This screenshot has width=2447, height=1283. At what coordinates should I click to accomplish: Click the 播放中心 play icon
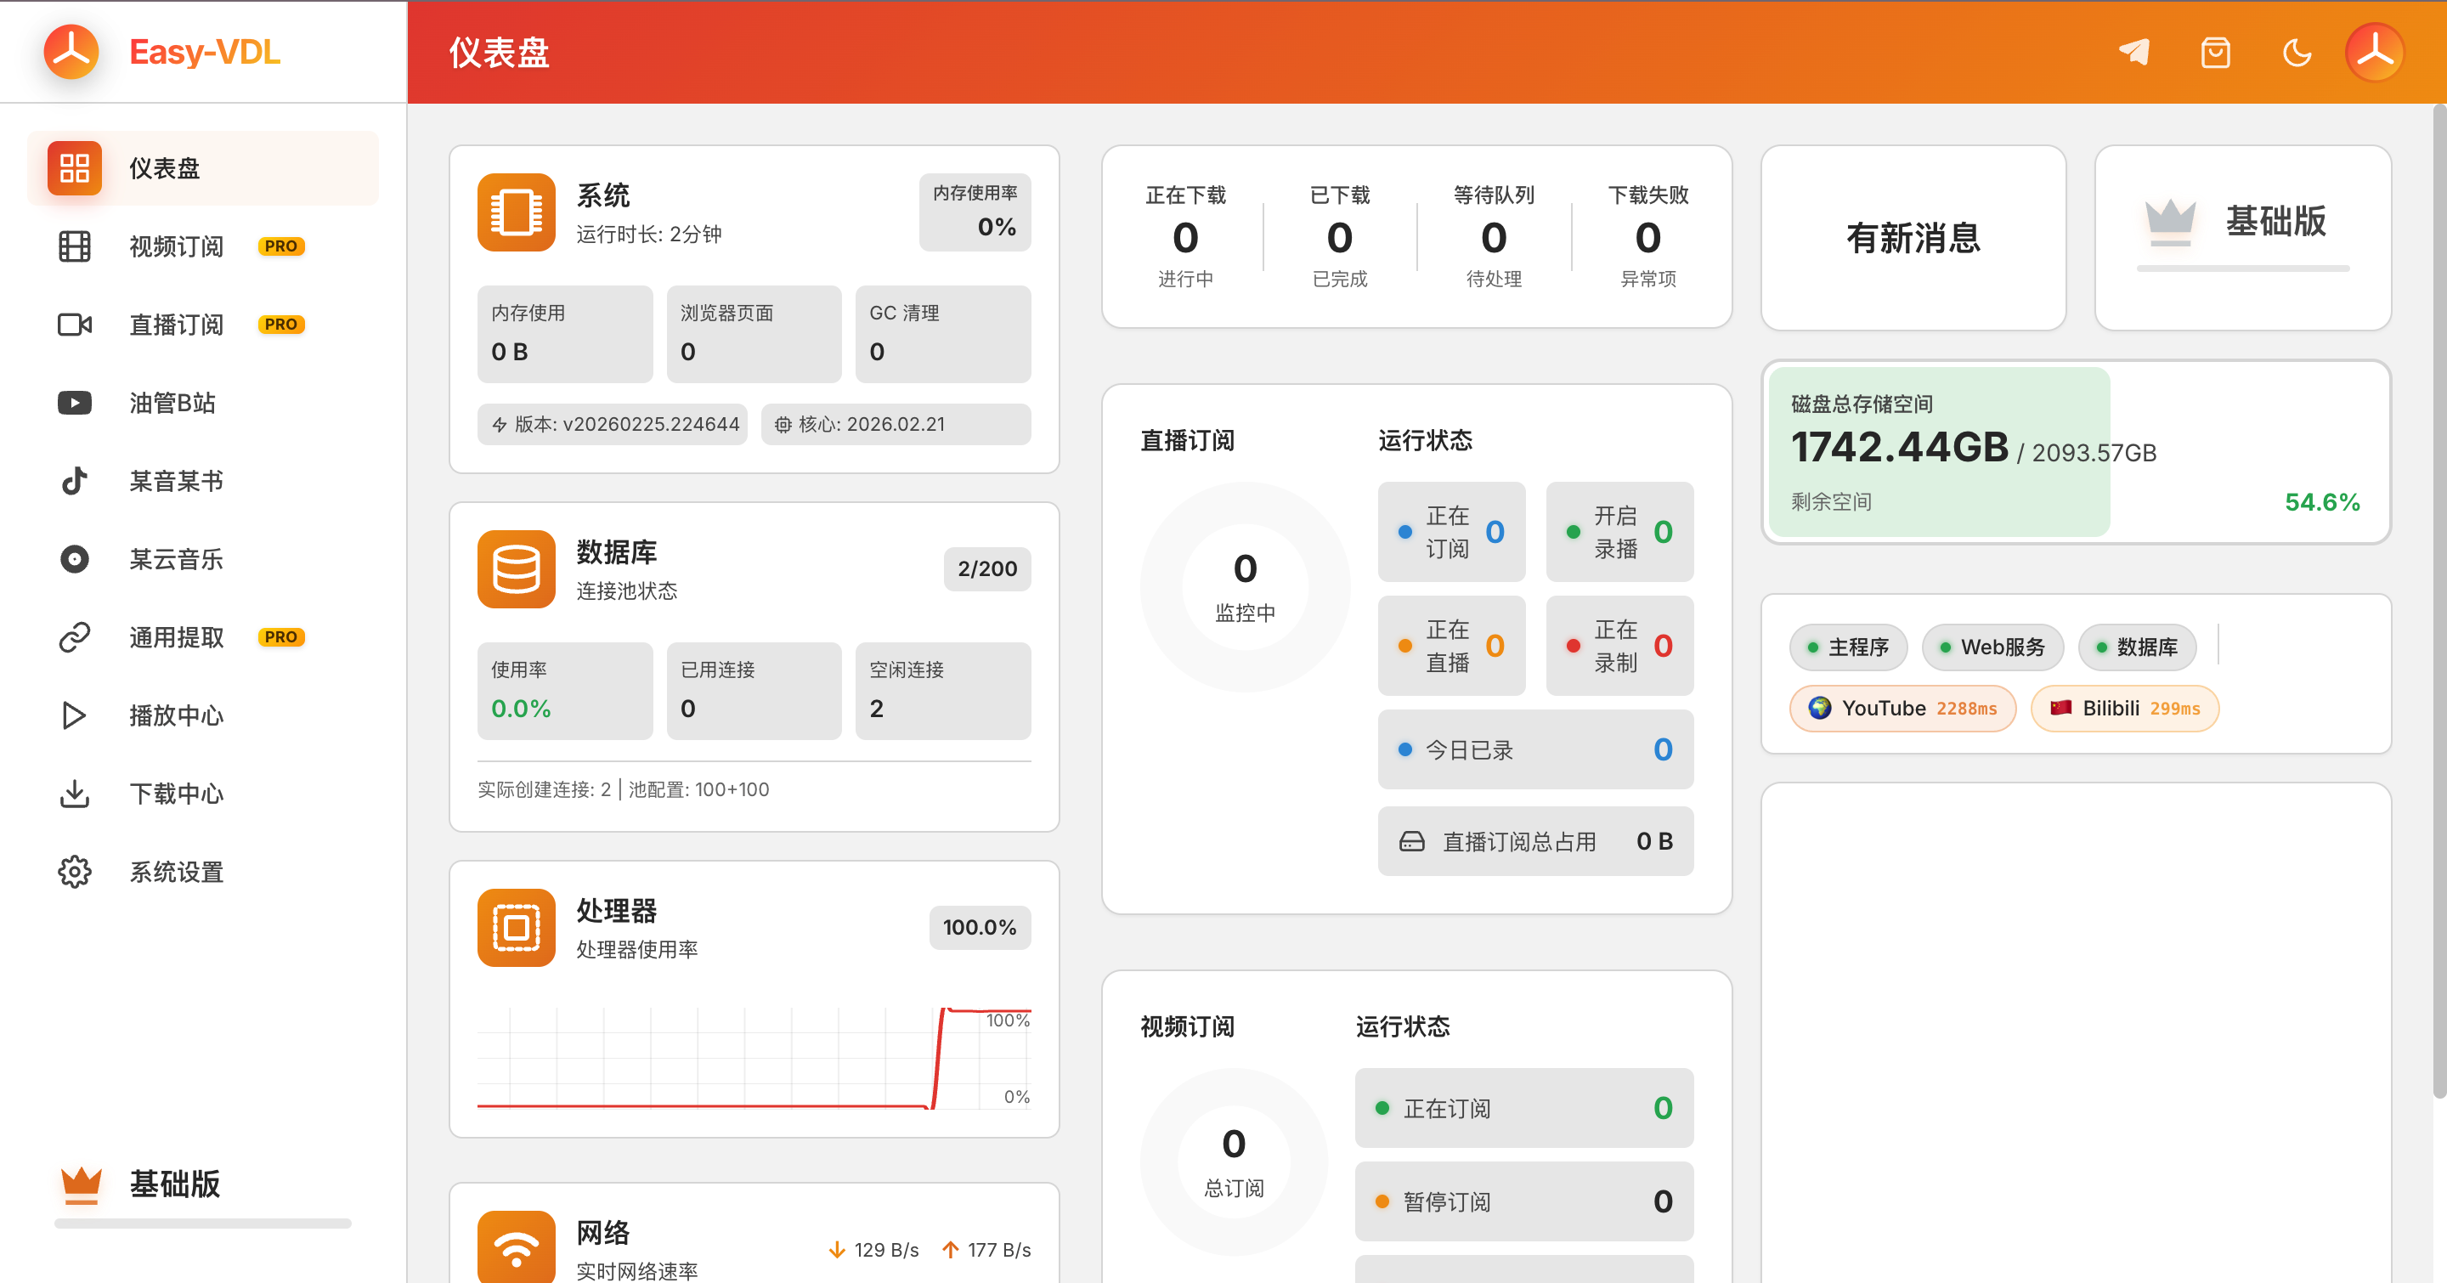point(74,715)
